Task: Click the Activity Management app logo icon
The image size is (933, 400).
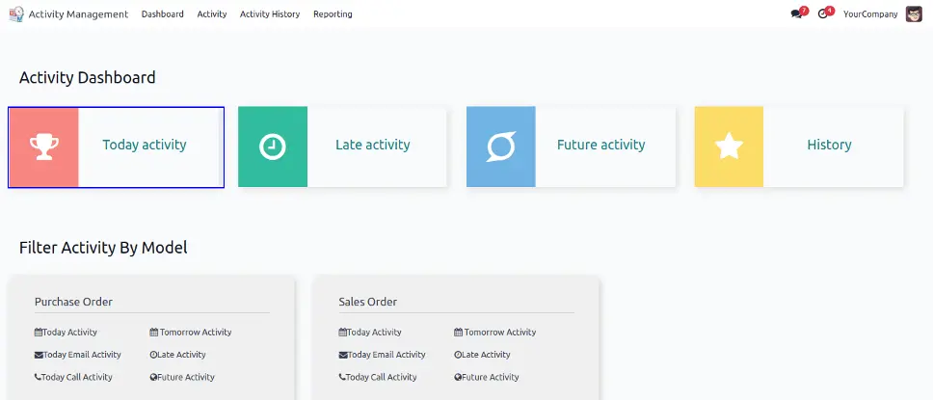Action: click(x=16, y=14)
